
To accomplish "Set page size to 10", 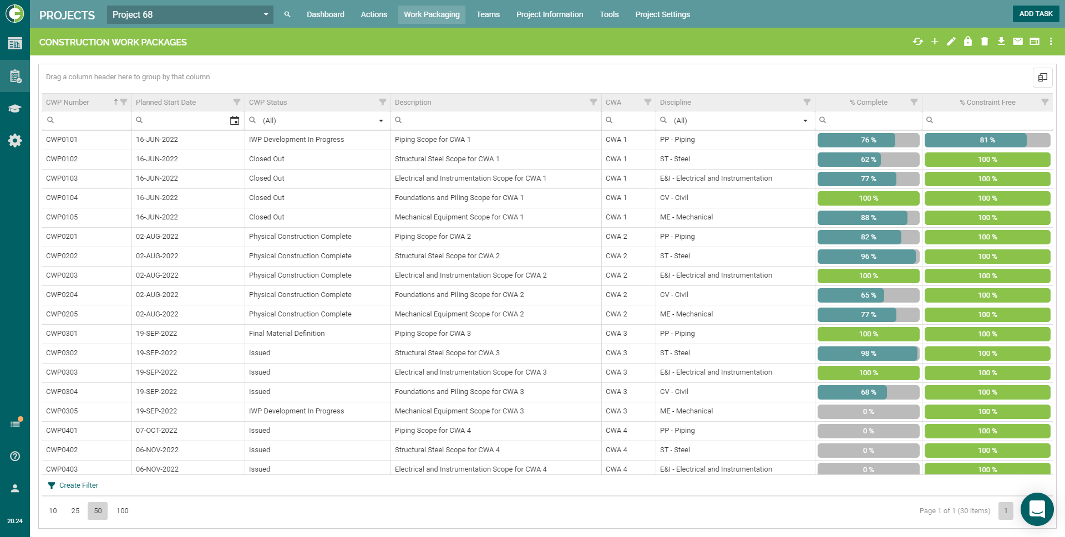I will pos(53,511).
